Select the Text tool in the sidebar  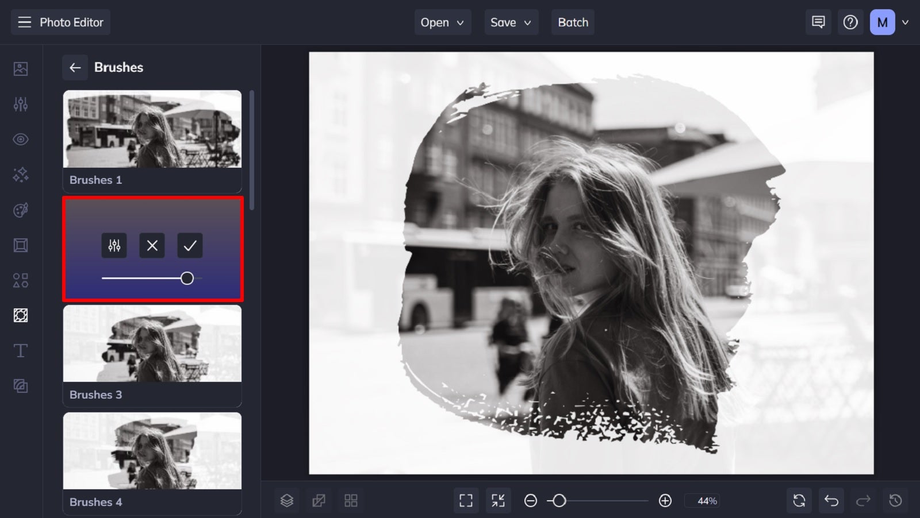[21, 350]
